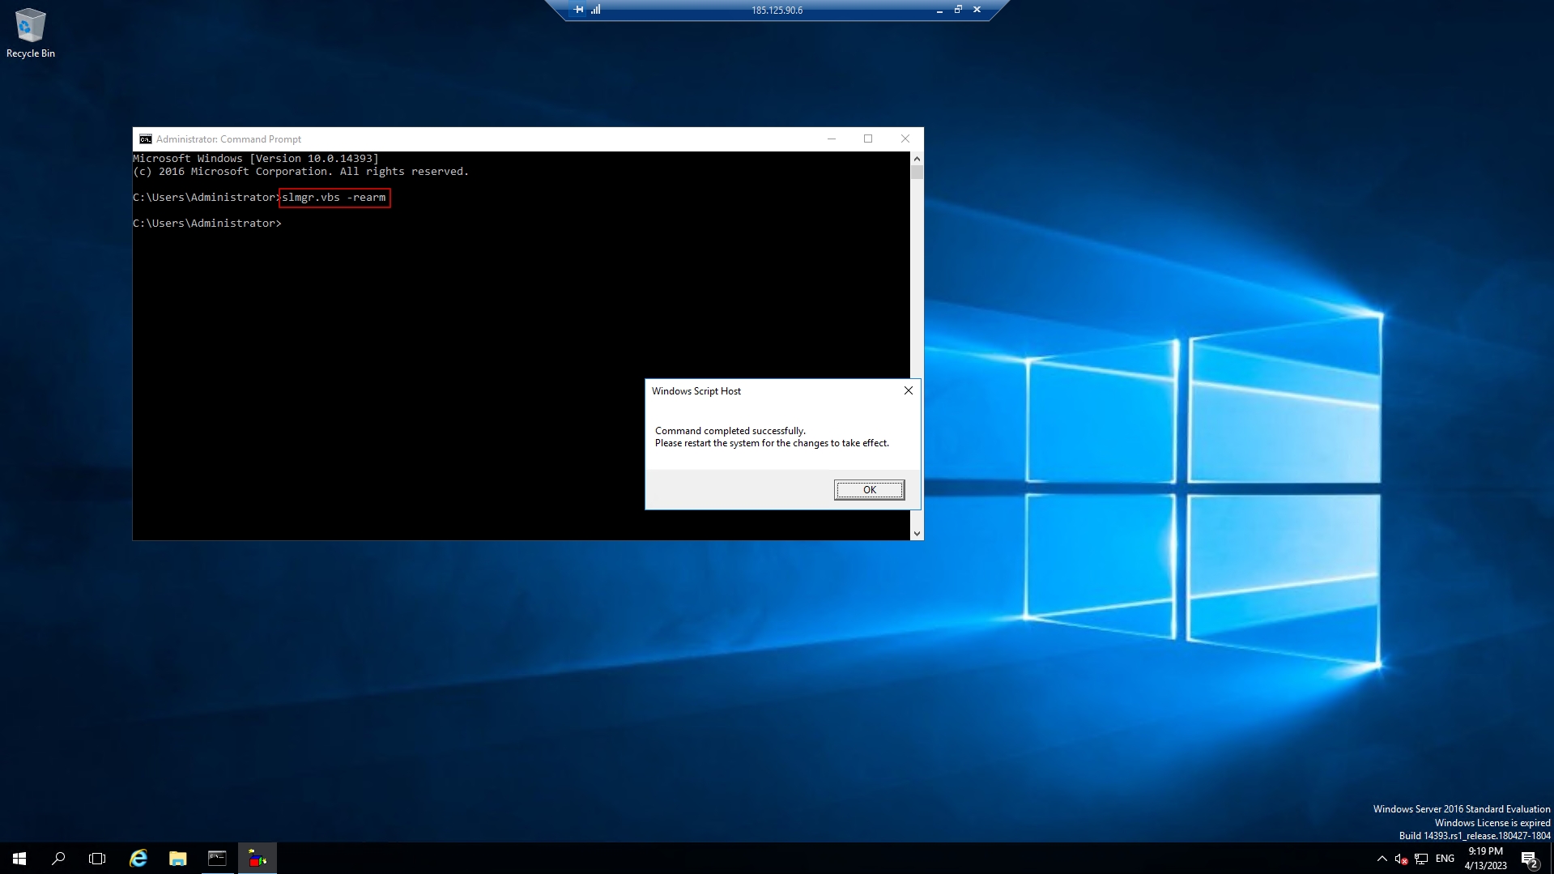
Task: Click OK in Windows Script Host dialog
Action: pyautogui.click(x=869, y=490)
